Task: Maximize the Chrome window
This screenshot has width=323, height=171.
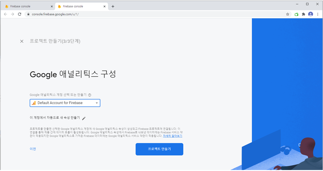Action: [x=307, y=4]
